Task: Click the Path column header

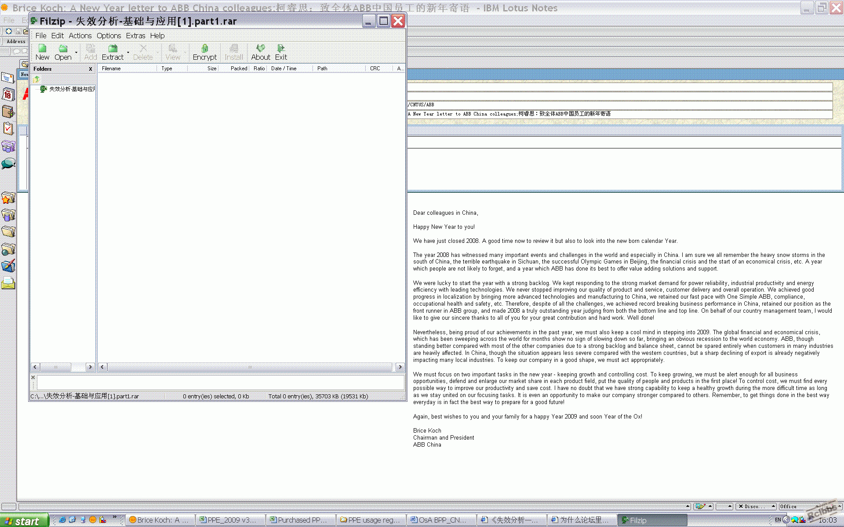Action: point(339,69)
